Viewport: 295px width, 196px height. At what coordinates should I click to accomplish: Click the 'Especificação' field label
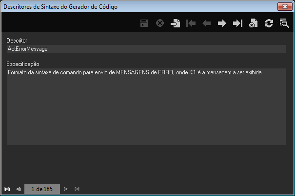[x=23, y=64]
